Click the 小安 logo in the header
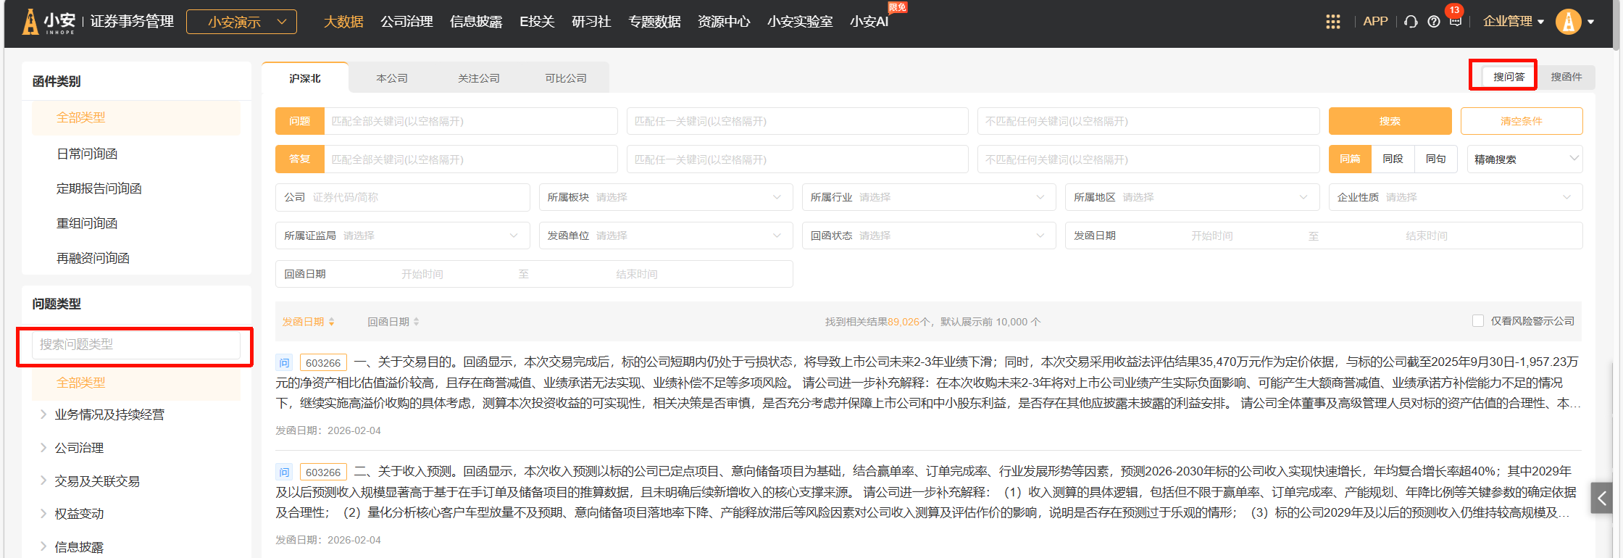1623x558 pixels. tap(49, 22)
